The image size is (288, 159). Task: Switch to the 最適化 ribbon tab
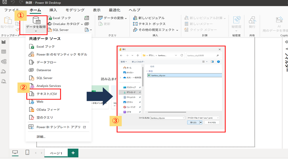(x=115, y=10)
